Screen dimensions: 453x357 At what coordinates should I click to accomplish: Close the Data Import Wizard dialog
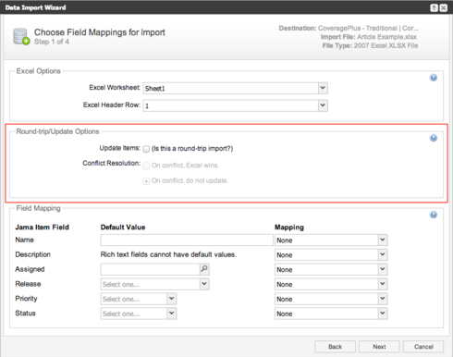tap(444, 8)
